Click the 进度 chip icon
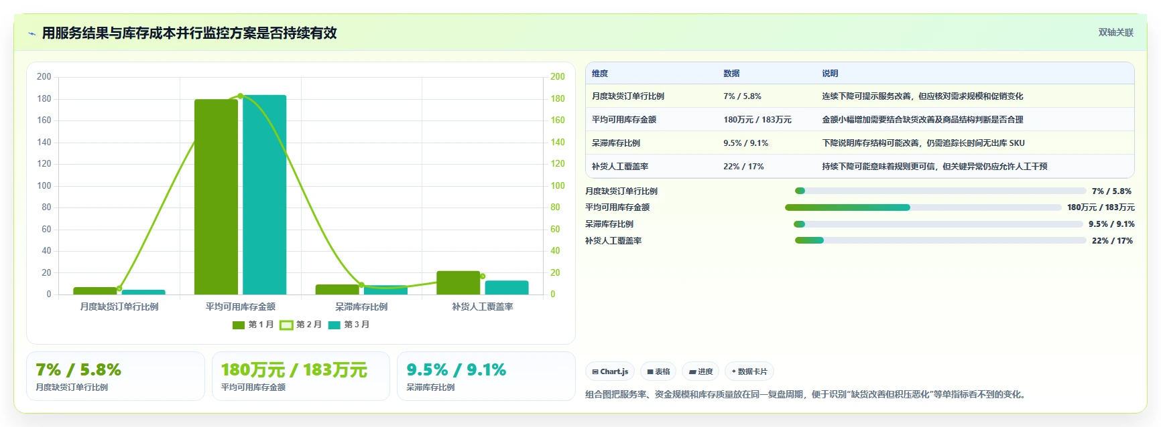 click(x=692, y=371)
